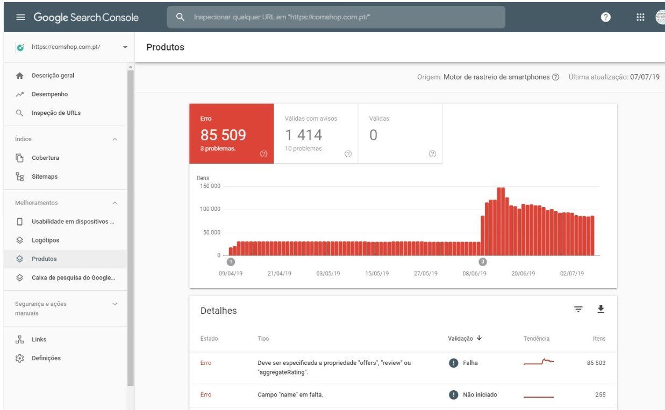Open the hamburger main menu
The image size is (665, 410).
click(x=20, y=17)
